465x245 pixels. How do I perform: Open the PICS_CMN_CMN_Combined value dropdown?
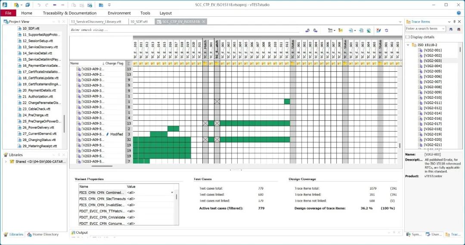point(172,193)
